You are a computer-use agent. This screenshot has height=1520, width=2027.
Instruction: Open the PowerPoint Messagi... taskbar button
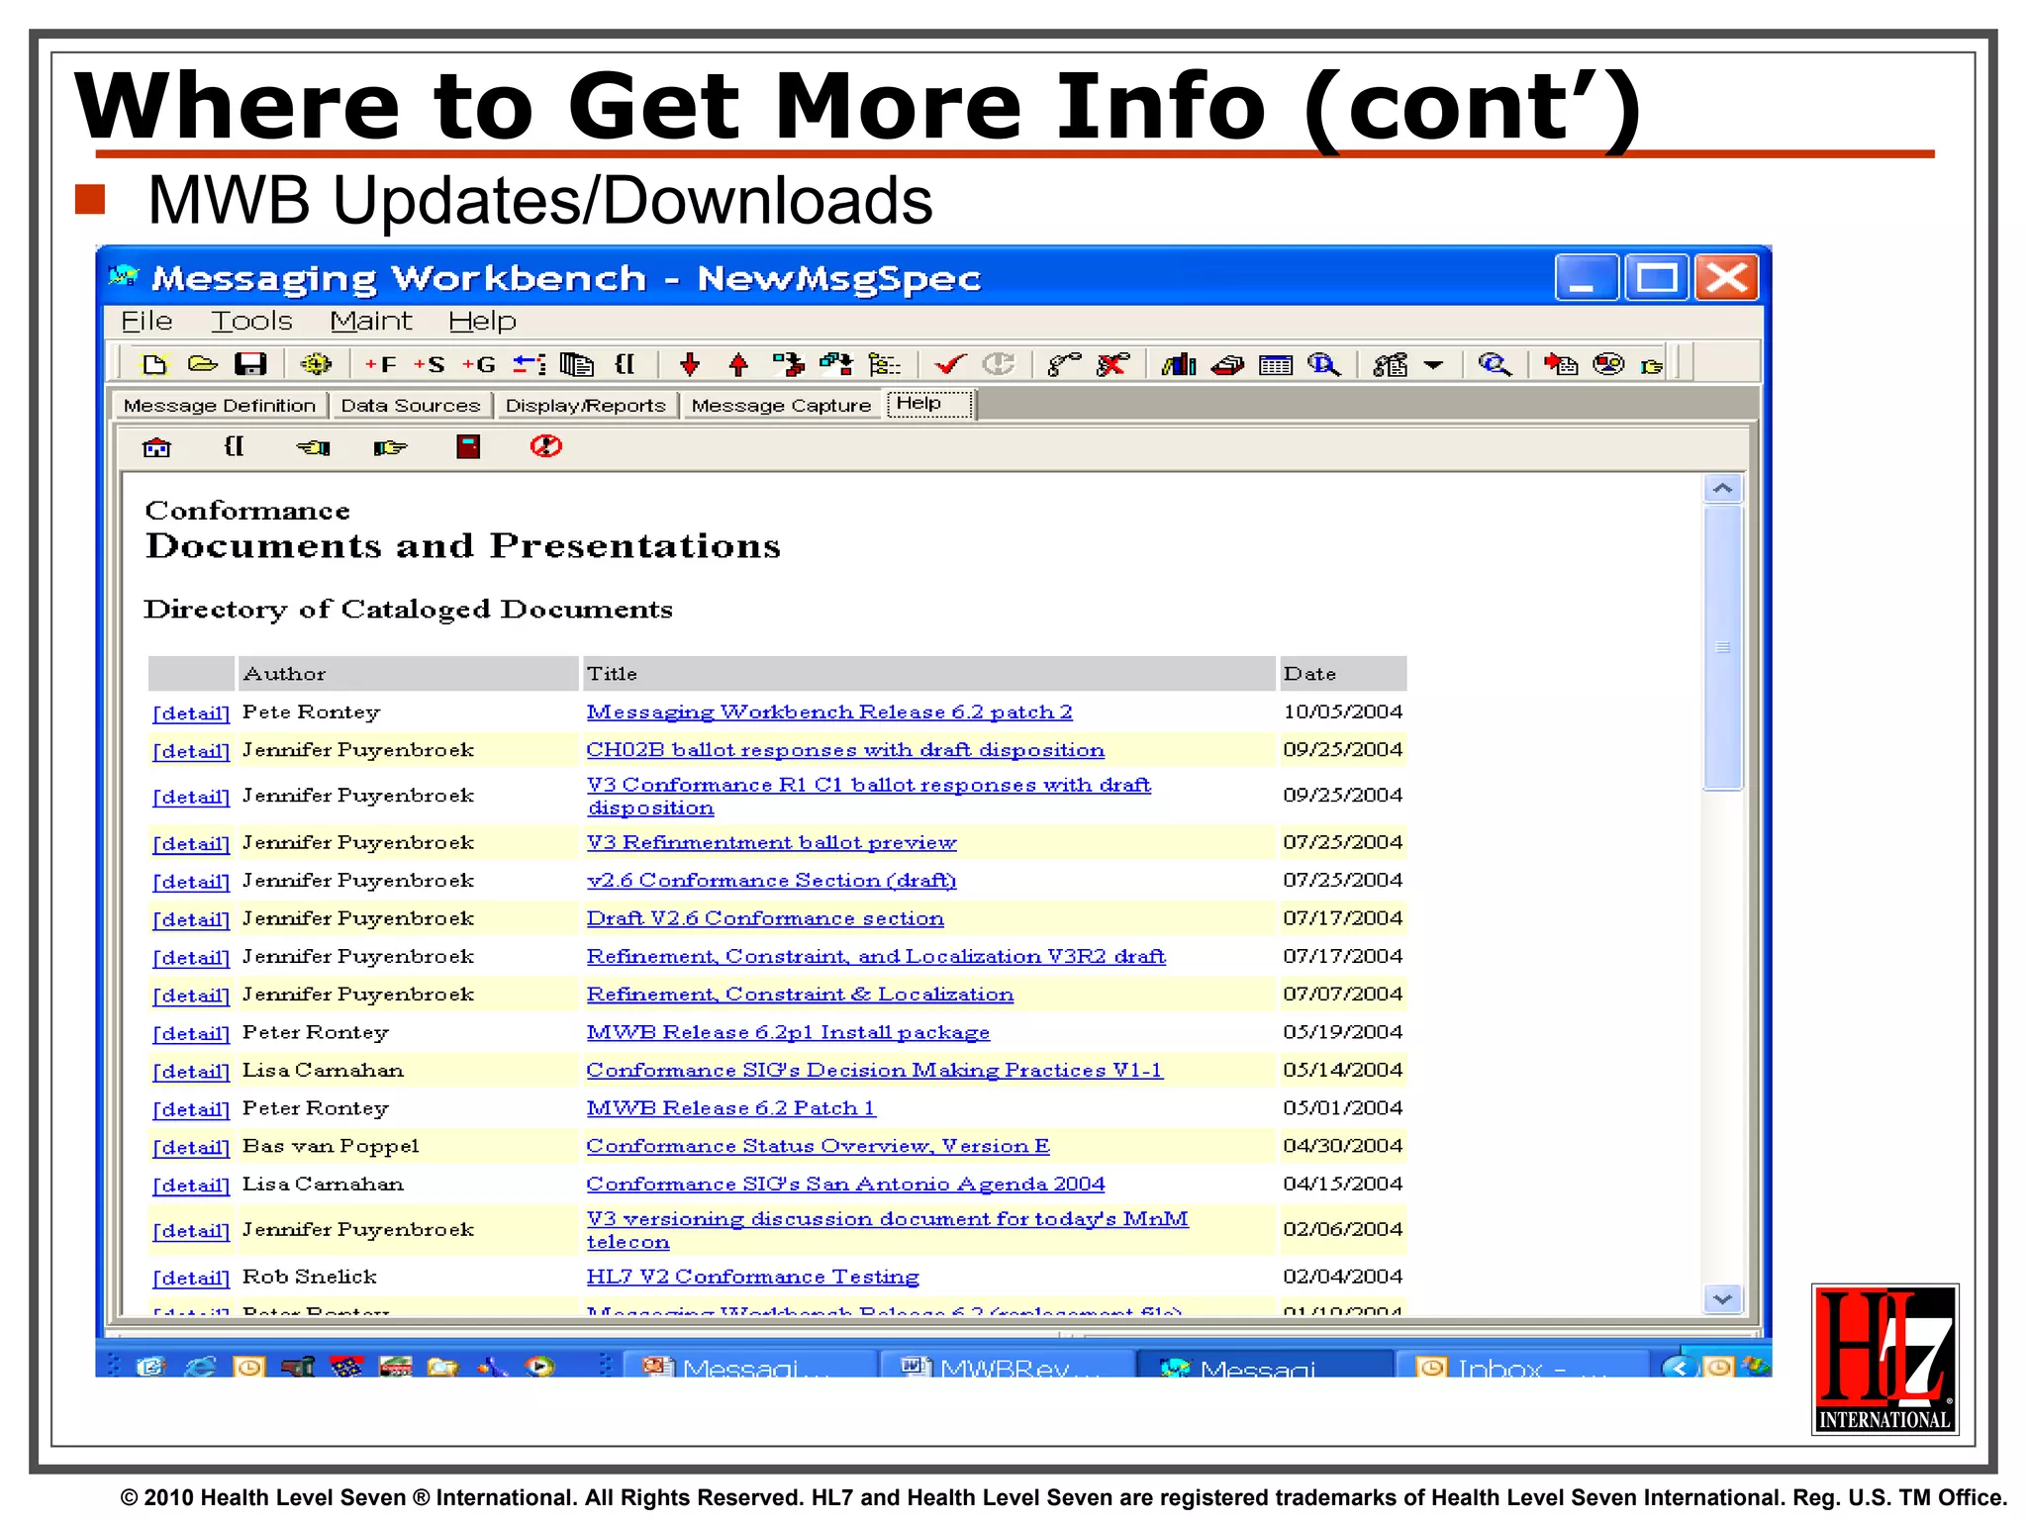(752, 1367)
